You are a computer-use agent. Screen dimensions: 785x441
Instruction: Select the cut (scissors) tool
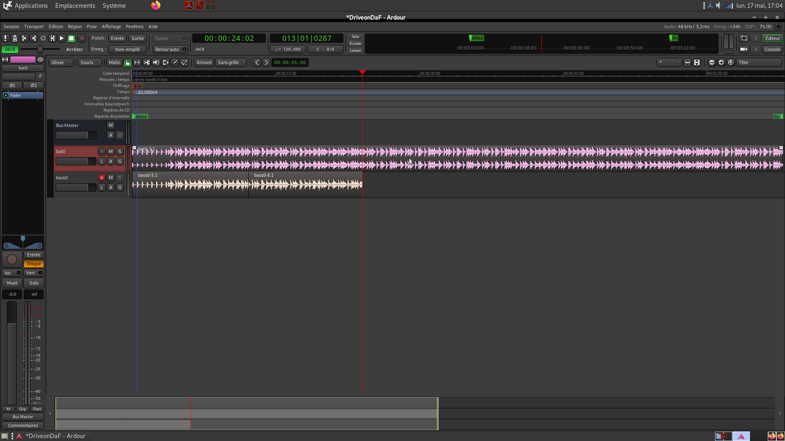(146, 62)
